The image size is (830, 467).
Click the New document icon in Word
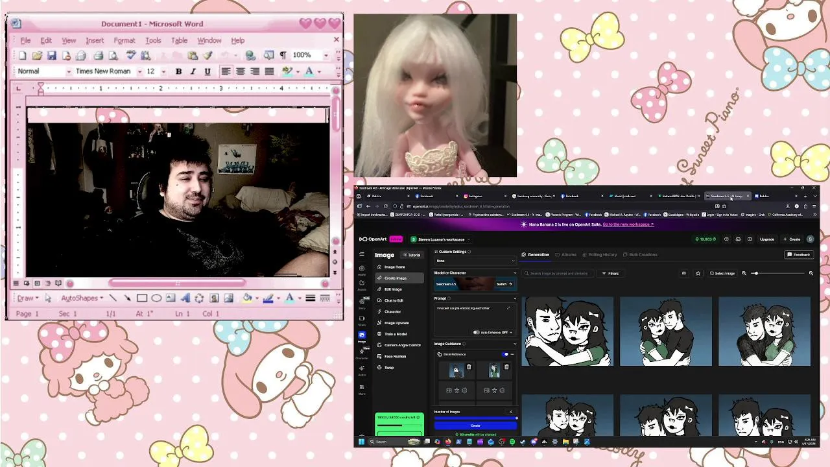(23, 56)
